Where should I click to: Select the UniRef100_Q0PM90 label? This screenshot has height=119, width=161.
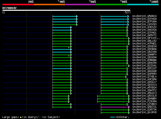pyautogui.click(x=144, y=74)
